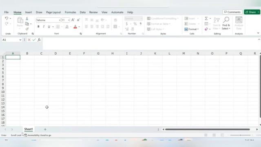Click increase indent icon
This screenshot has height=147, width=261.
[x=108, y=27]
